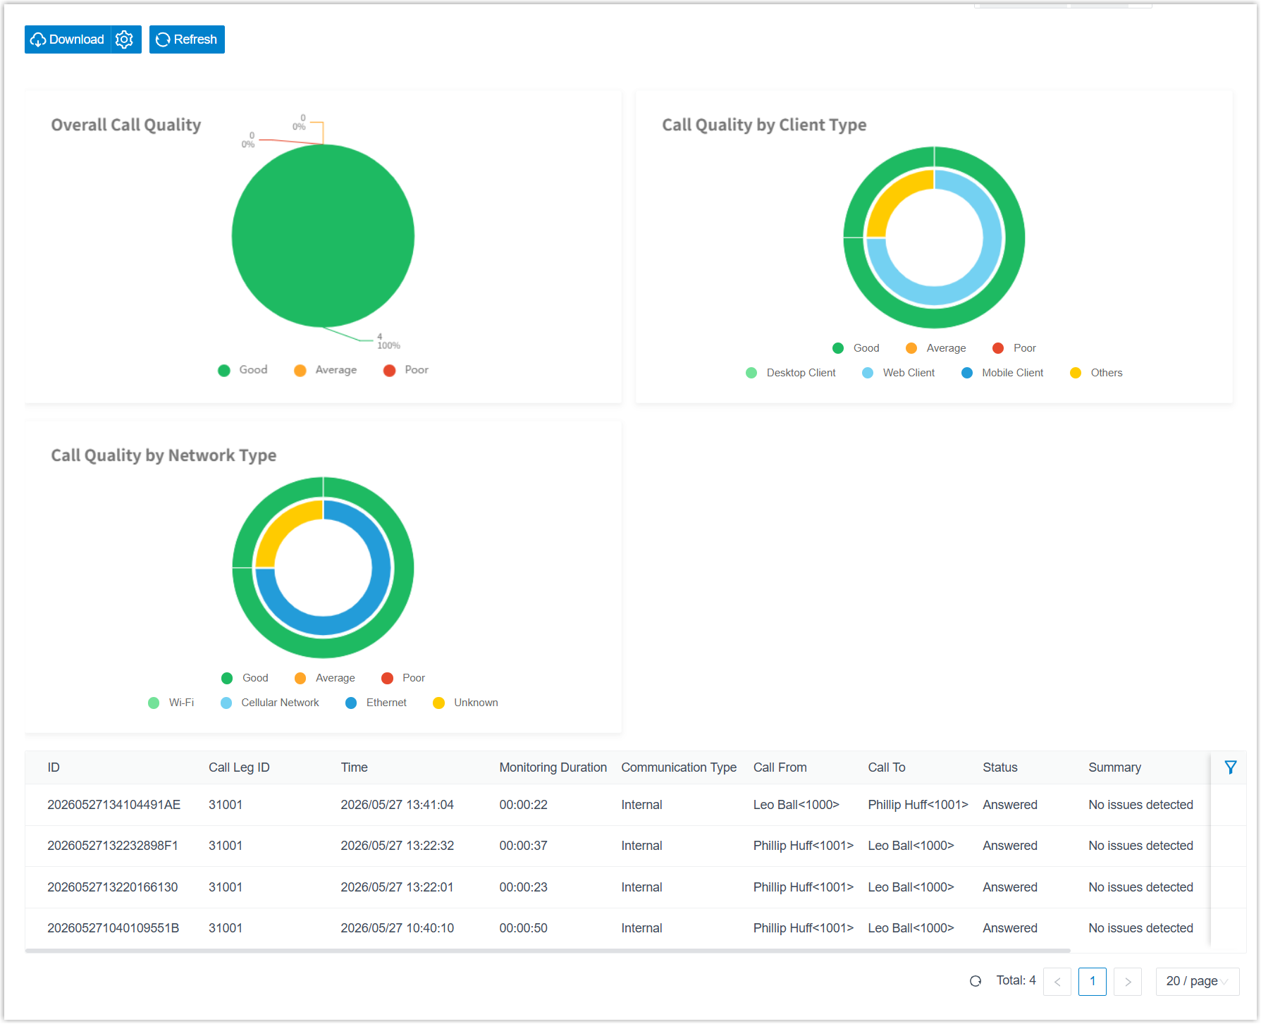Toggle Good legend in Network Type chart
Screen dimensions: 1261x1024
pos(245,678)
